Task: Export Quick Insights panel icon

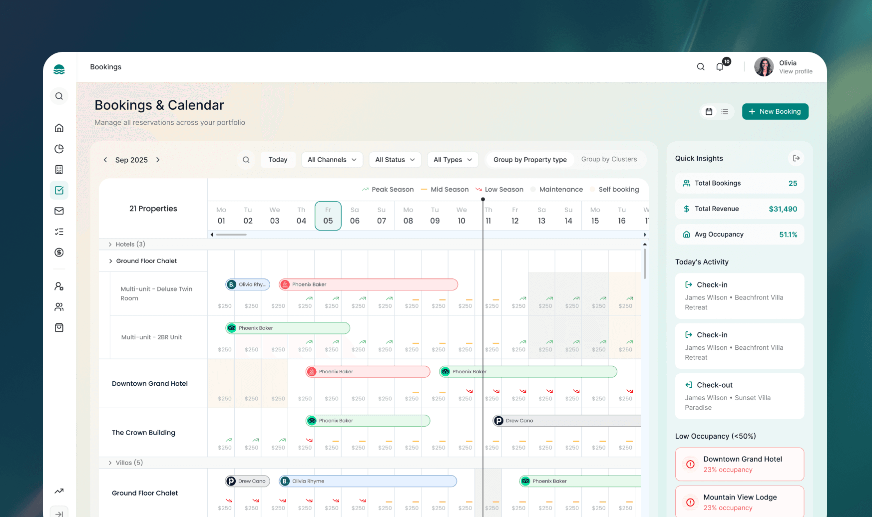Action: click(796, 158)
